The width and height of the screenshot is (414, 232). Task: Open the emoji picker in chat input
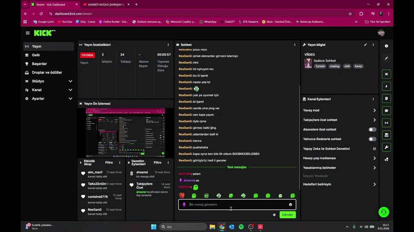pyautogui.click(x=290, y=205)
